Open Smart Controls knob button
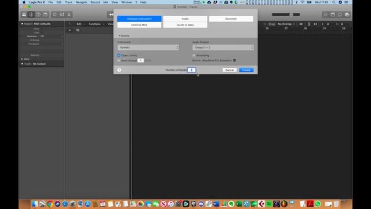 (x=54, y=15)
